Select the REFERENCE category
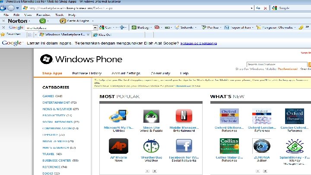The image size is (311, 175). (x=55, y=167)
